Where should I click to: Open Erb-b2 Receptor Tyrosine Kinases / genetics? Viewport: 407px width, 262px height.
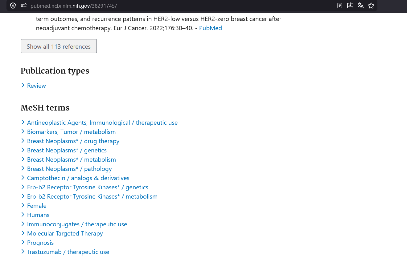click(88, 187)
